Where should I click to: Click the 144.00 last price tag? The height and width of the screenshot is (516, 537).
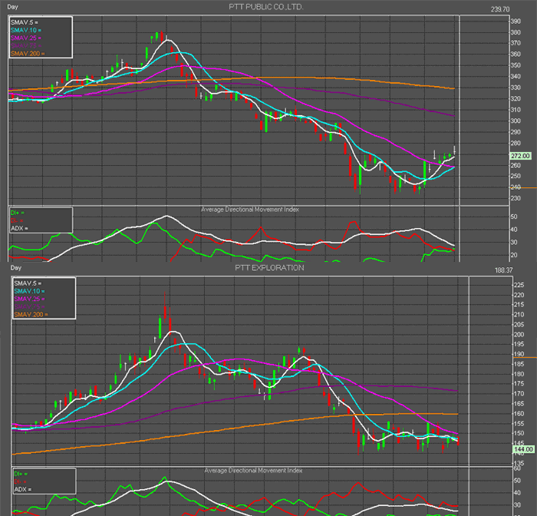pos(524,449)
